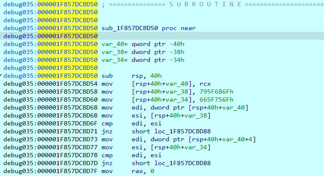Click the sub rsp, 40h instruction
The image size is (324, 176).
[132, 76]
